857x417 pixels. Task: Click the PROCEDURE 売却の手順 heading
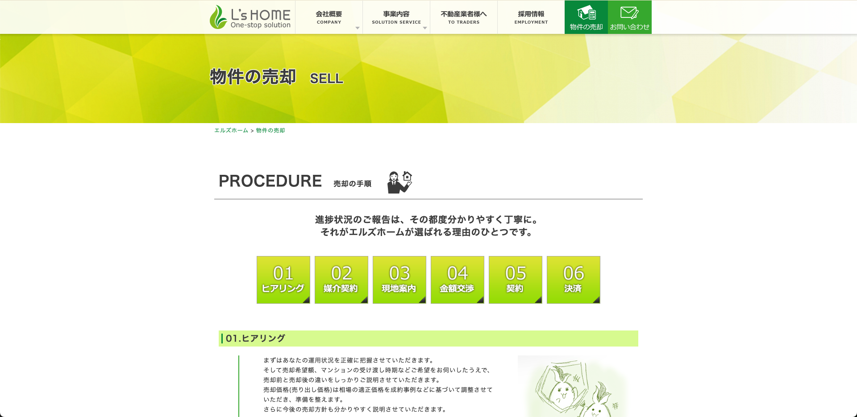[295, 182]
